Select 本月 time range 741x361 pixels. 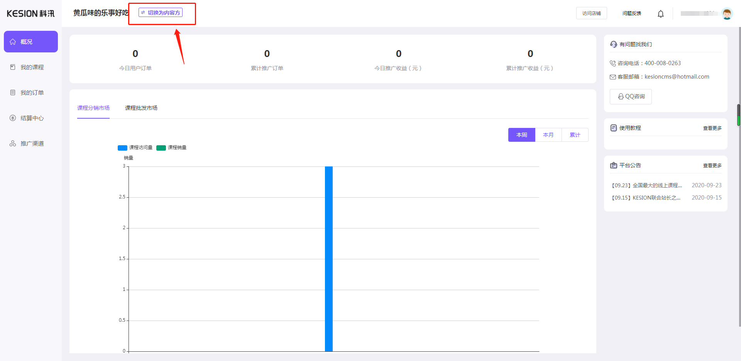click(x=548, y=135)
